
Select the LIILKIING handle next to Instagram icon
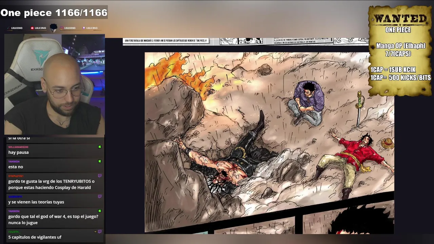click(x=70, y=28)
